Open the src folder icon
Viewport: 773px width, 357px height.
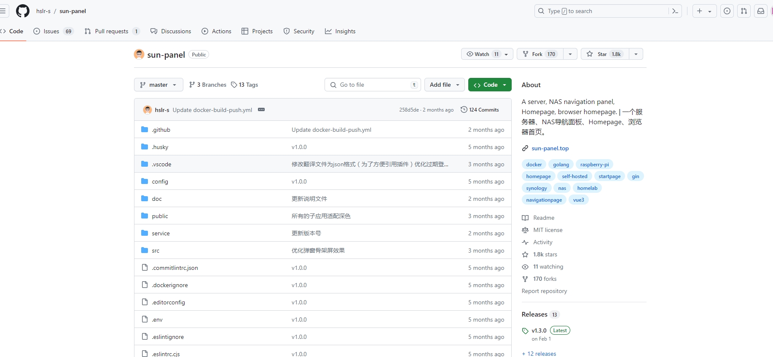click(x=145, y=250)
